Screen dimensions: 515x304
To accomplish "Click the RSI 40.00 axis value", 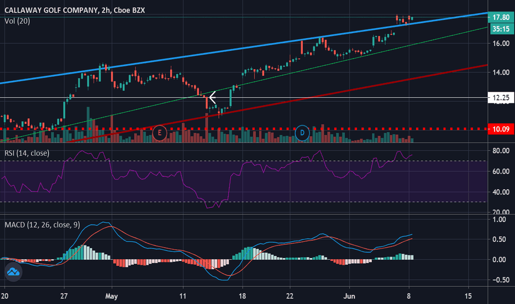I will (501, 192).
